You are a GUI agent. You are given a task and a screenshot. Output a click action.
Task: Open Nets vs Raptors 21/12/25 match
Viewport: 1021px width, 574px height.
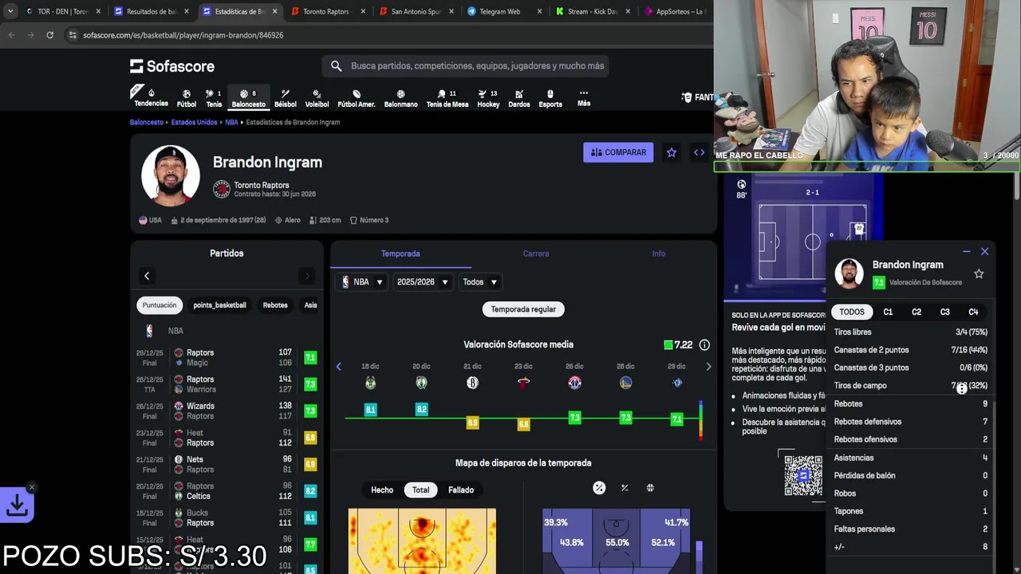pyautogui.click(x=227, y=465)
